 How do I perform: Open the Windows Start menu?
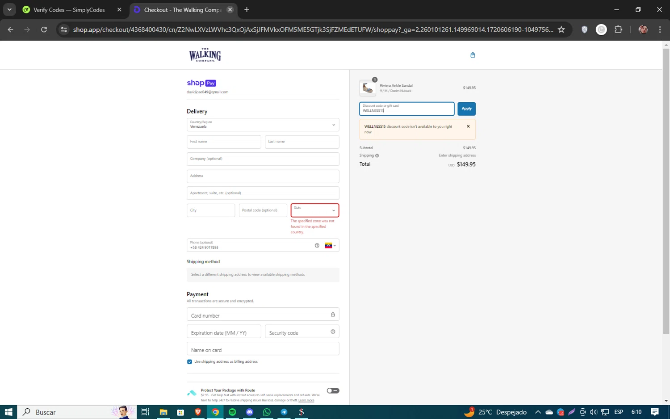point(8,412)
